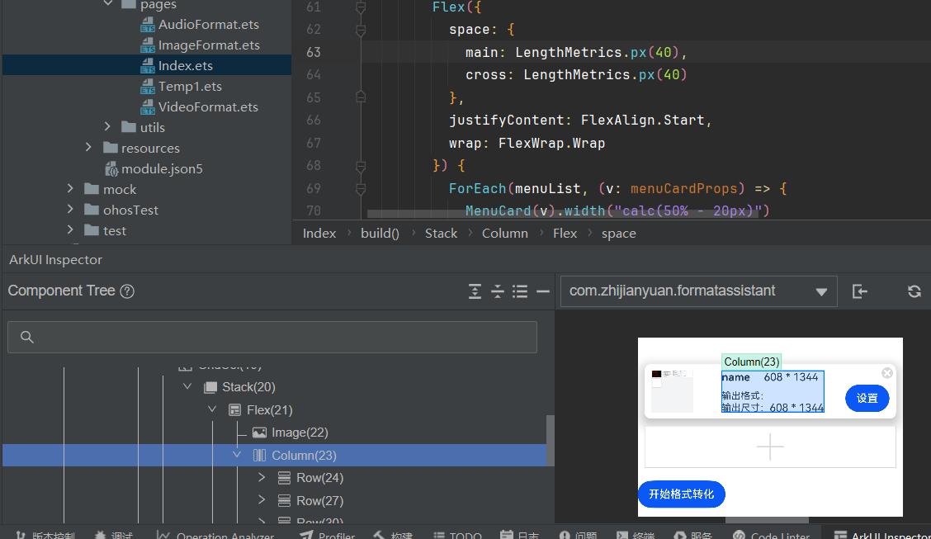Collapse all nodes in Component Tree
931x539 pixels.
(498, 291)
